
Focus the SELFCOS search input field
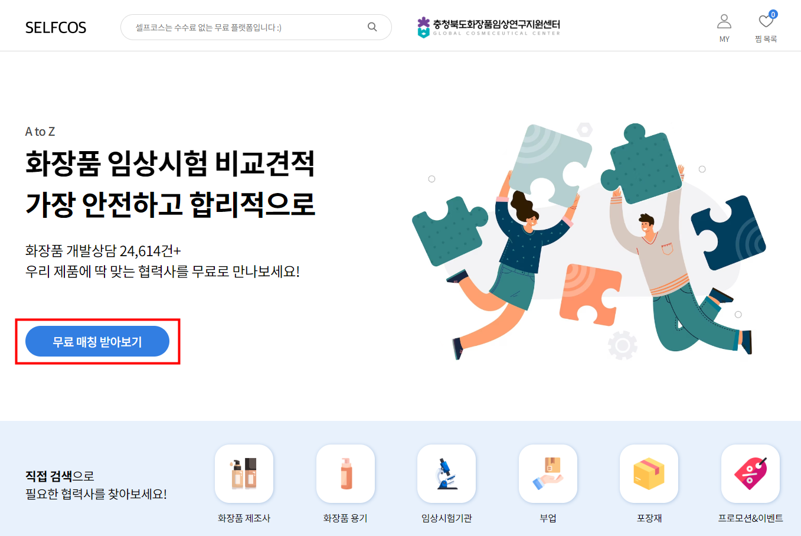pyautogui.click(x=256, y=27)
